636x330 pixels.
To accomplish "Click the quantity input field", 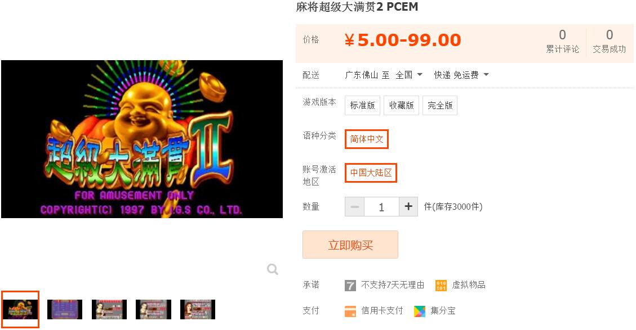I will click(x=381, y=206).
